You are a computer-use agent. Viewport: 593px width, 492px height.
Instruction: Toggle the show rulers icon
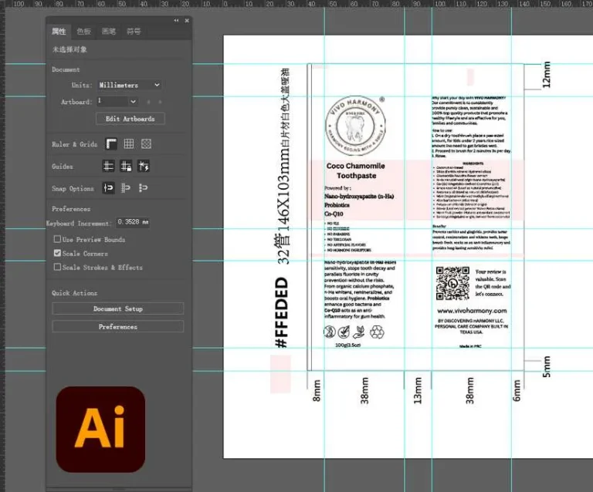click(111, 144)
